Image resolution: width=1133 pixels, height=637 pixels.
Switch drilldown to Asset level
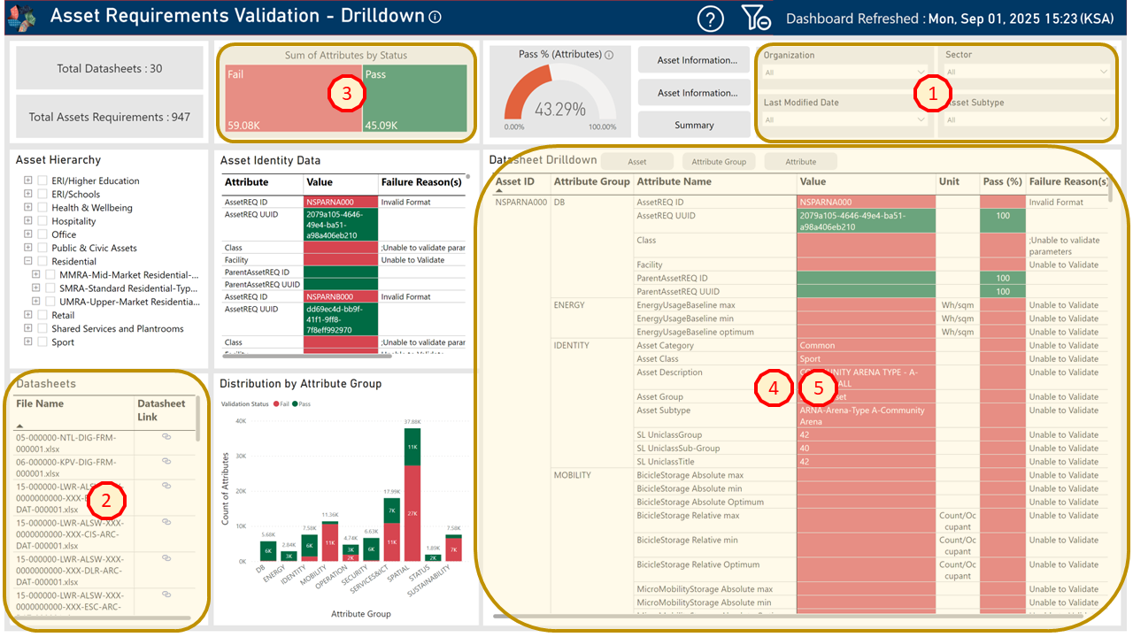tap(636, 162)
